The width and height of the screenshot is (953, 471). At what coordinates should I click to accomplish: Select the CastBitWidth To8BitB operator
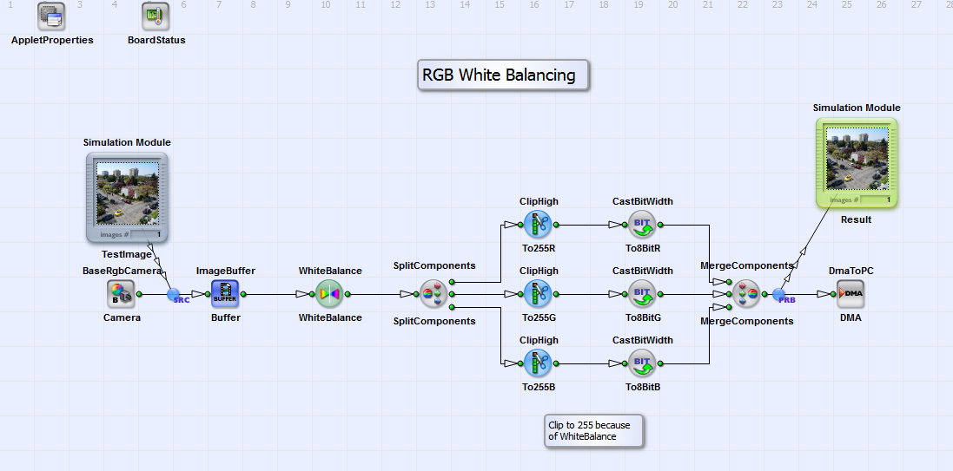click(643, 361)
